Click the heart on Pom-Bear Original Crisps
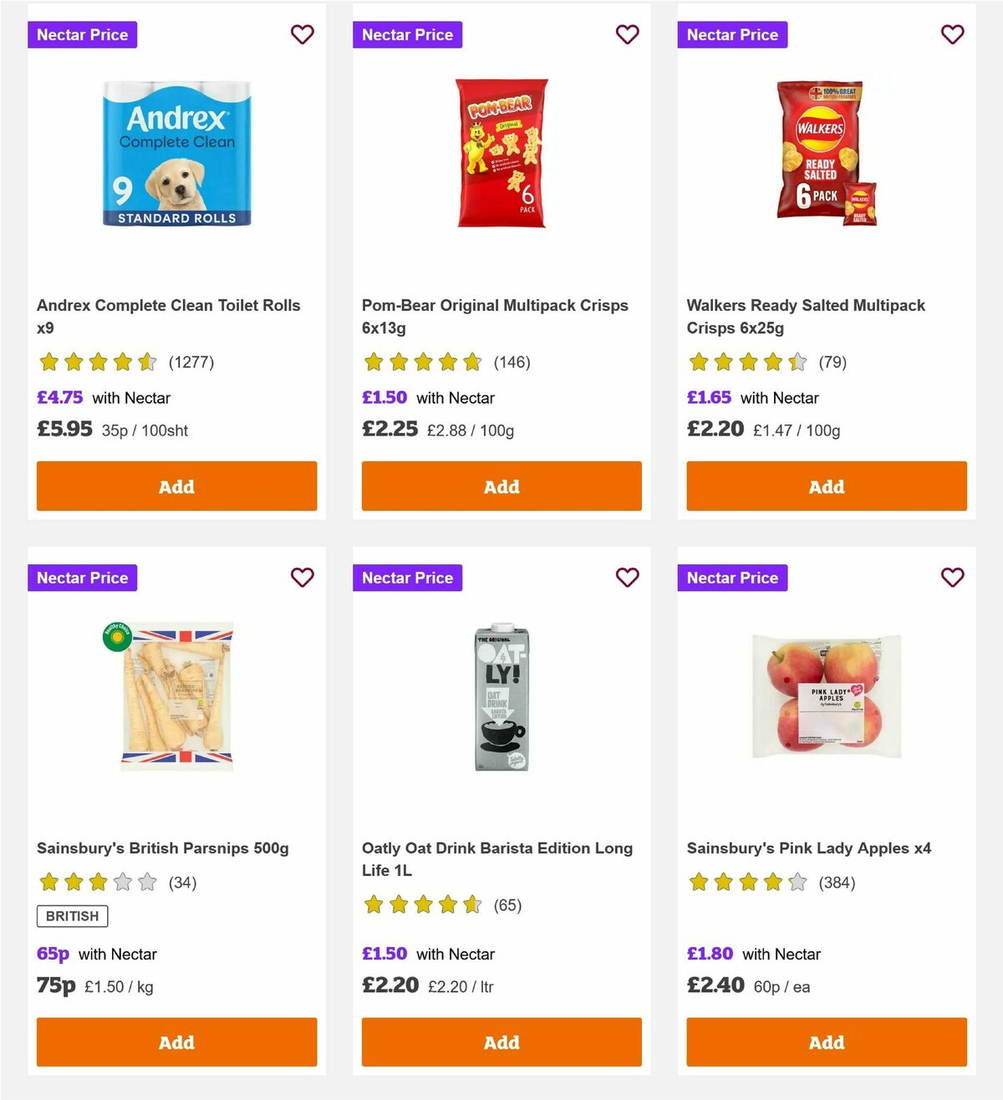This screenshot has width=1003, height=1100. pyautogui.click(x=628, y=34)
